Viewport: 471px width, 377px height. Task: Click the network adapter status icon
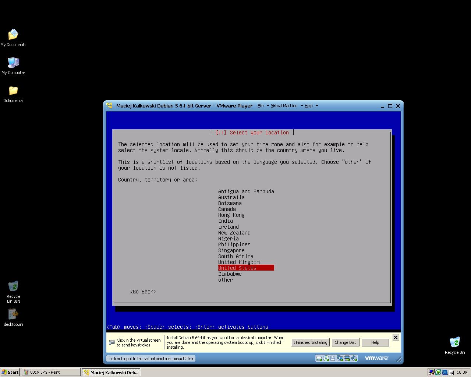(x=340, y=358)
